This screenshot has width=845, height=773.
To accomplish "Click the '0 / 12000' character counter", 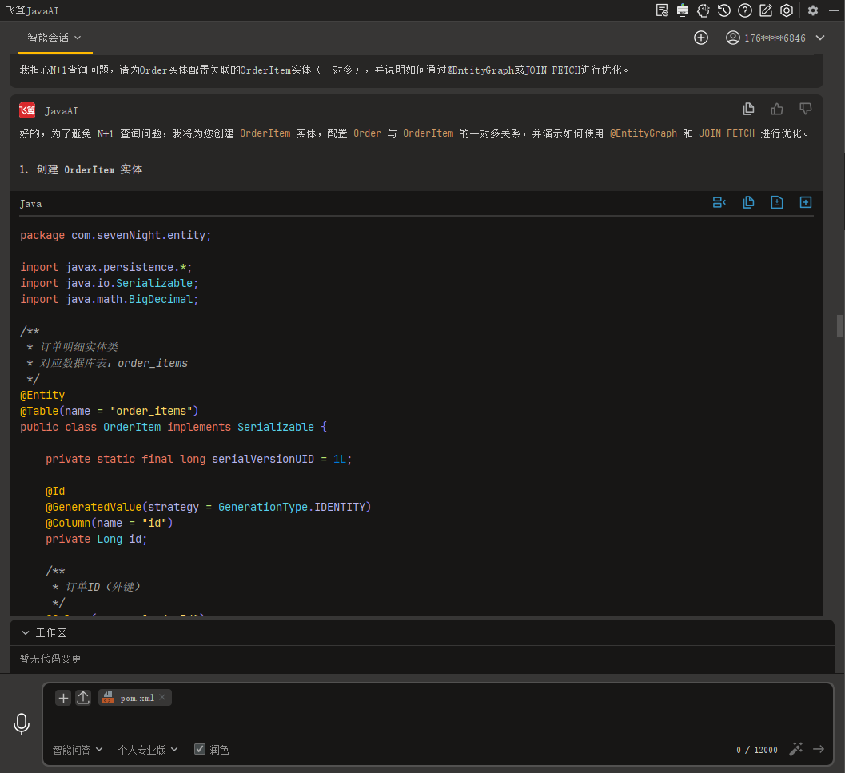I will [756, 750].
